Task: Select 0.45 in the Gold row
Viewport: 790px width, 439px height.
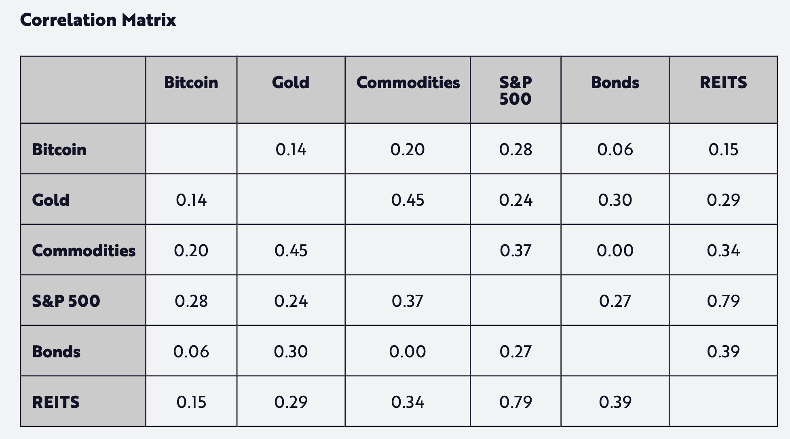Action: (x=408, y=200)
